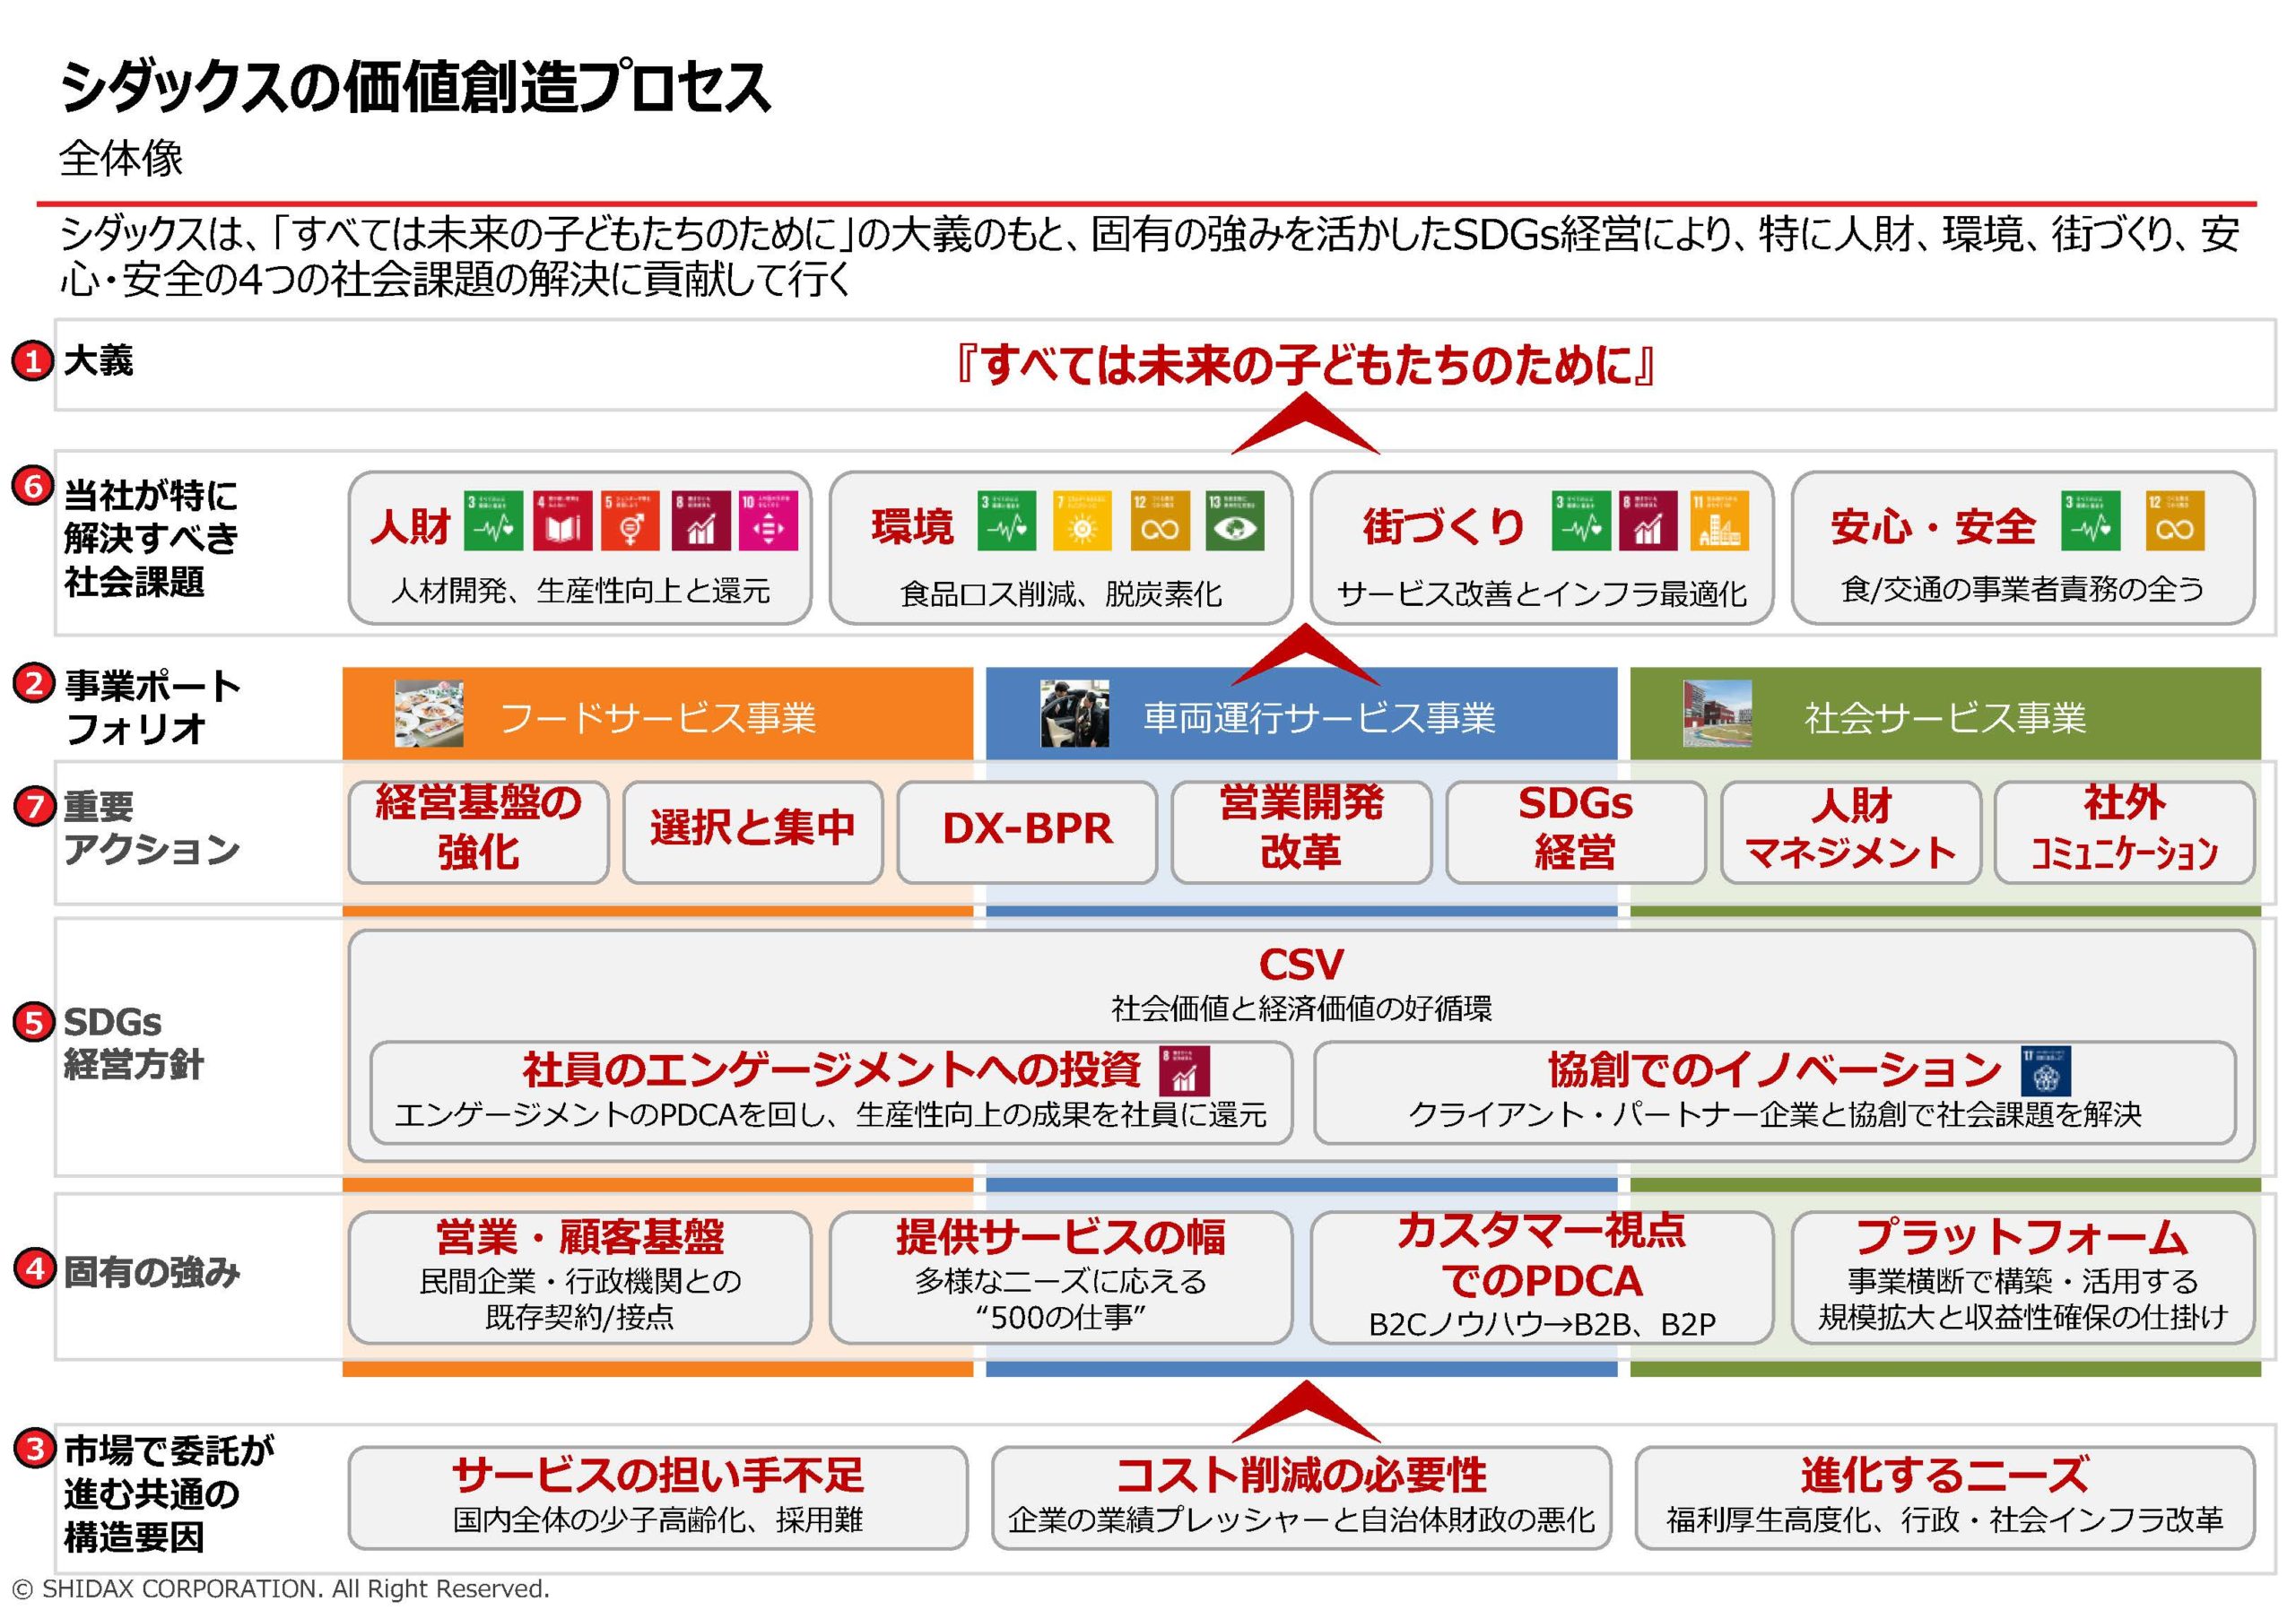The height and width of the screenshot is (1610, 2296).
Task: Click the 当社が特に解決すべき社会課題 label
Action: [x=151, y=538]
